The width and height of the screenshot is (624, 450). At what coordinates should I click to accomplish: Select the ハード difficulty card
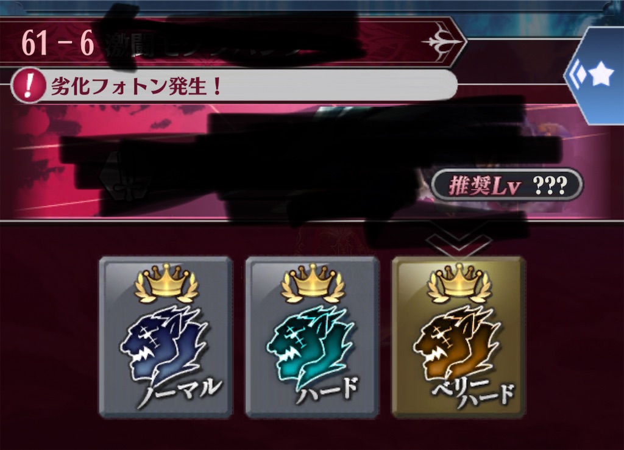click(x=312, y=337)
